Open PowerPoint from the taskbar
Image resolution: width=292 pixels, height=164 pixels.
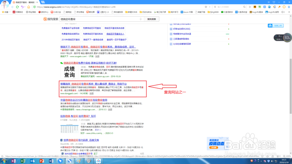42,161
